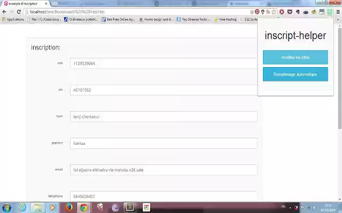Open the Chrome hamburger menu
The height and width of the screenshot is (213, 342).
pos(338,12)
